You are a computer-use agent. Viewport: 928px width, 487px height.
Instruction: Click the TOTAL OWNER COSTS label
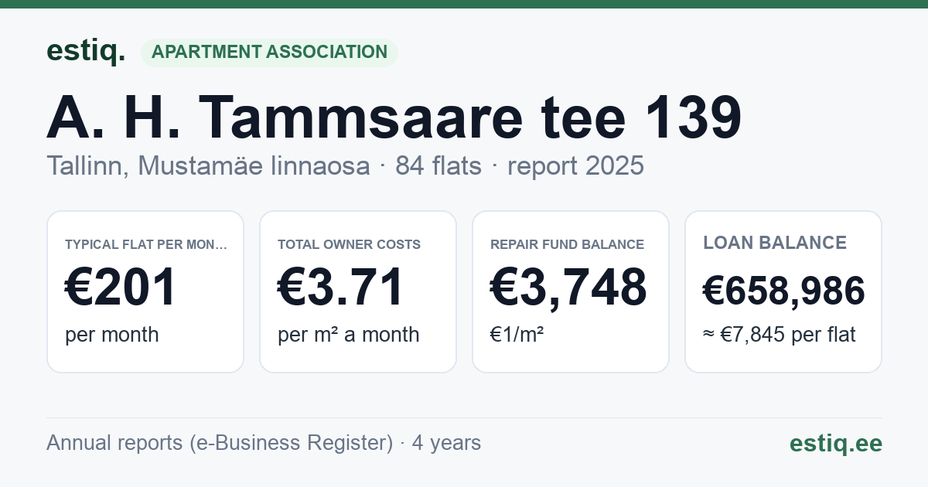(x=349, y=244)
